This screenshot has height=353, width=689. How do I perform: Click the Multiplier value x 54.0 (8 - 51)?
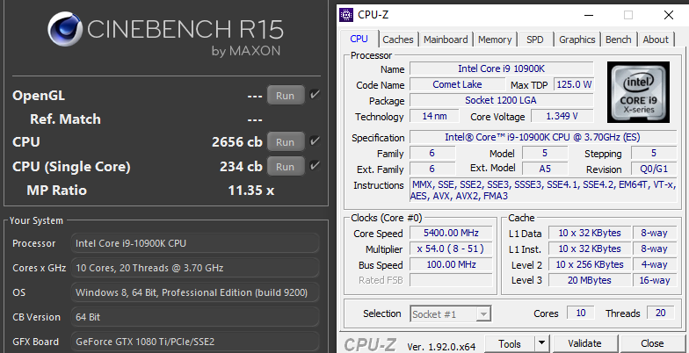(451, 249)
